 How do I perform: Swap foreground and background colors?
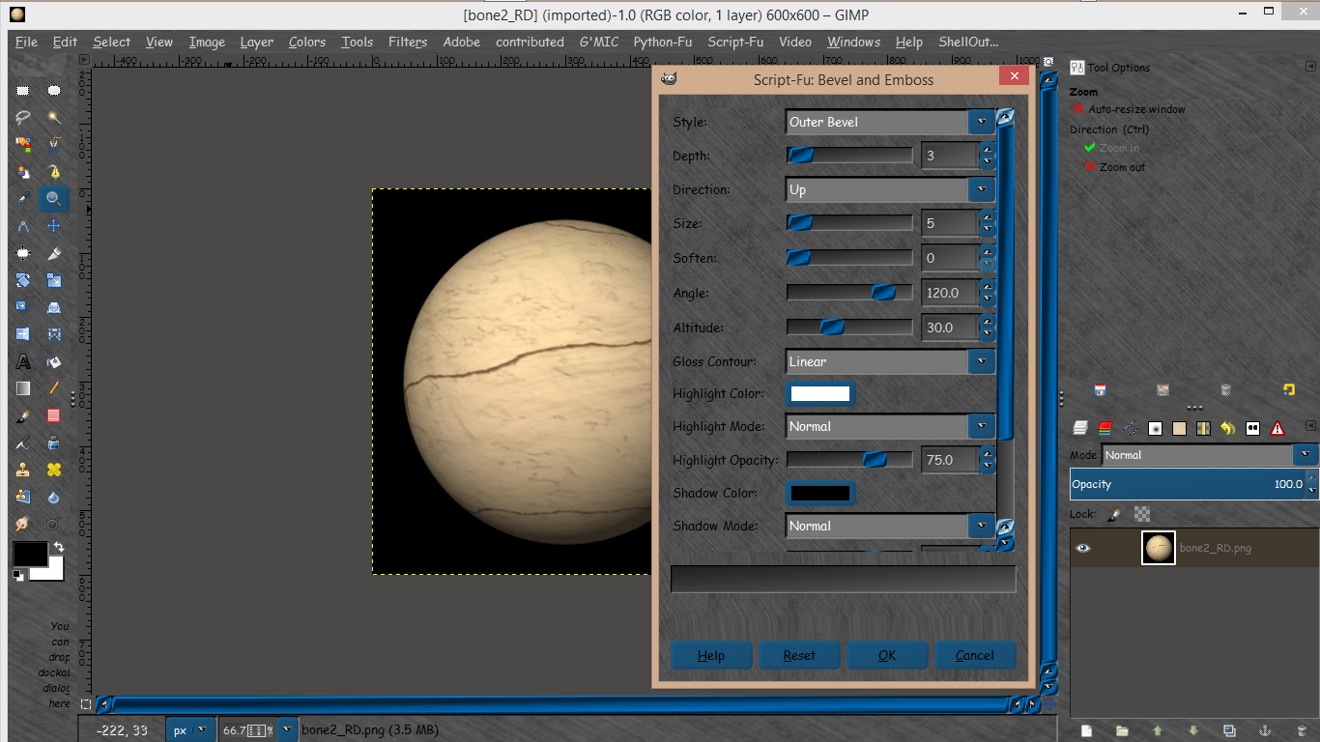click(x=58, y=547)
